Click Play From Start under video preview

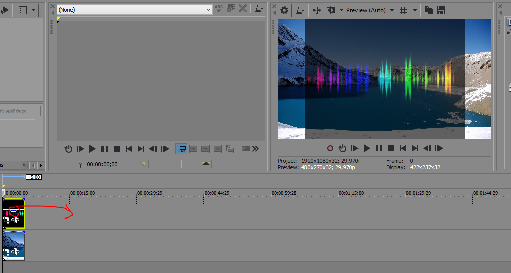tap(354, 148)
